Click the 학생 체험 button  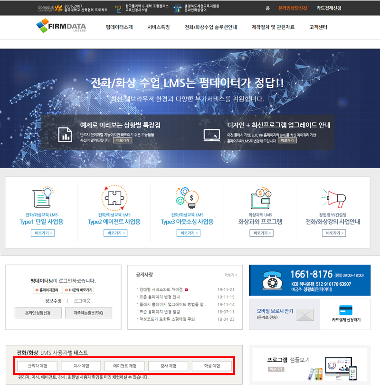212,366
